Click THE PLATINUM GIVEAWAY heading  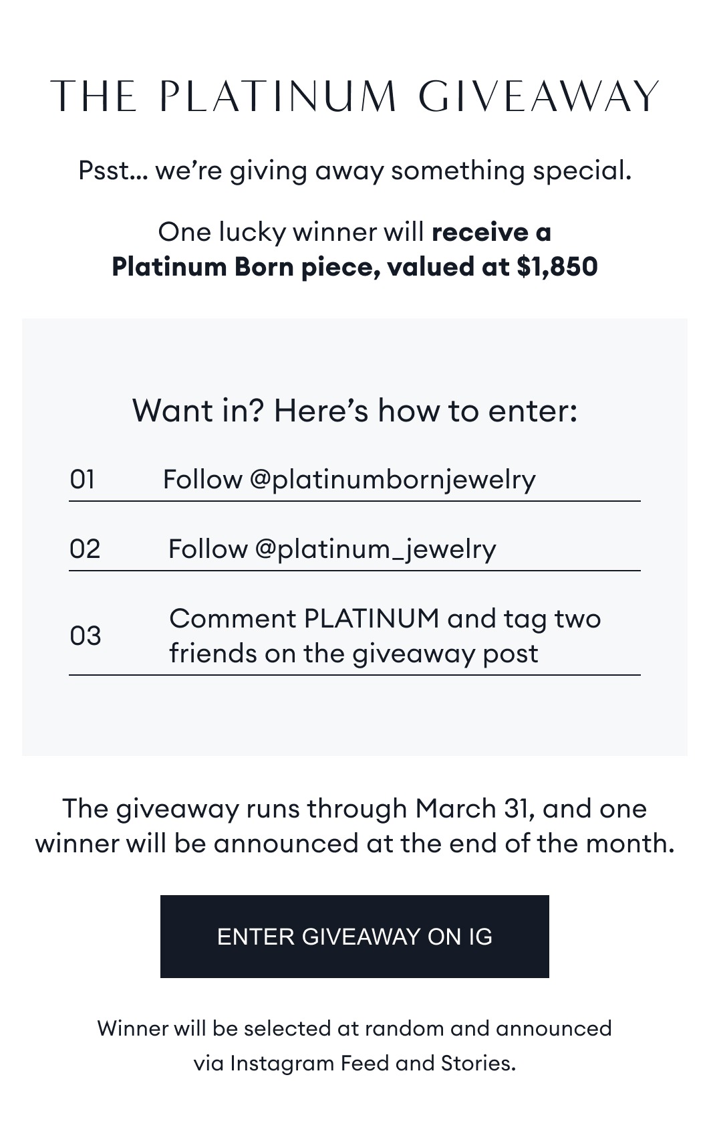coord(354,96)
